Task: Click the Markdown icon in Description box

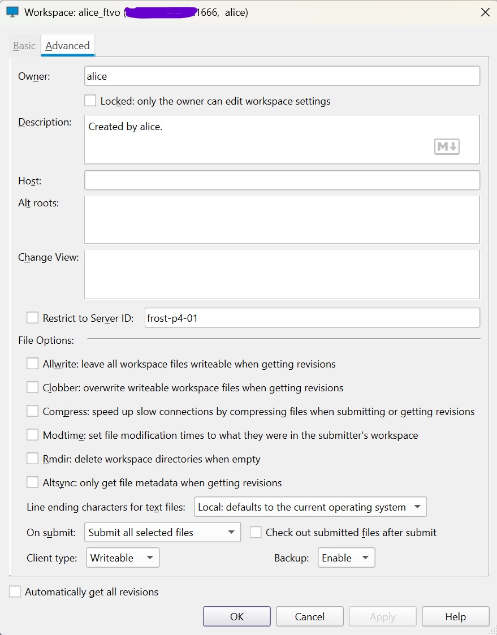Action: [x=447, y=147]
